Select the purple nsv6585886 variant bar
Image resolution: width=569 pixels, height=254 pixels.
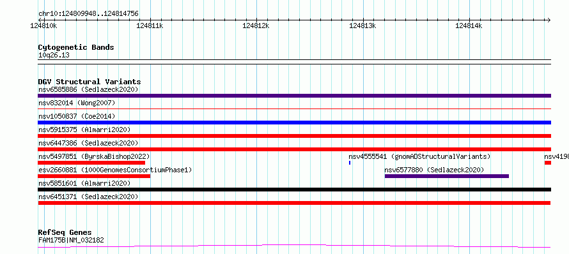pos(294,96)
